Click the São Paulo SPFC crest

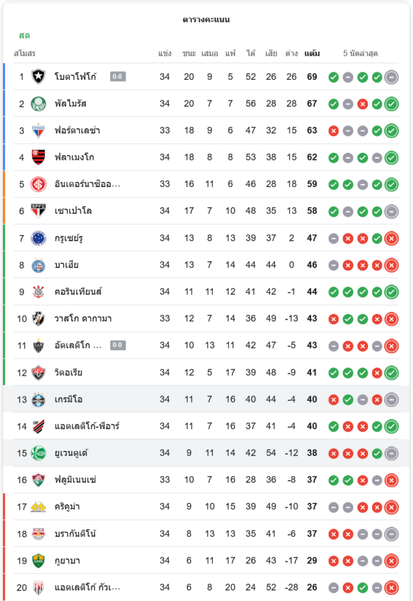point(38,211)
